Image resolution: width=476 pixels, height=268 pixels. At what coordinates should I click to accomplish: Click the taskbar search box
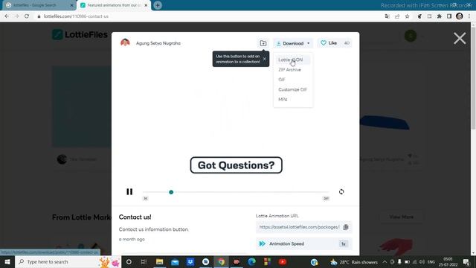pyautogui.click(x=68, y=261)
